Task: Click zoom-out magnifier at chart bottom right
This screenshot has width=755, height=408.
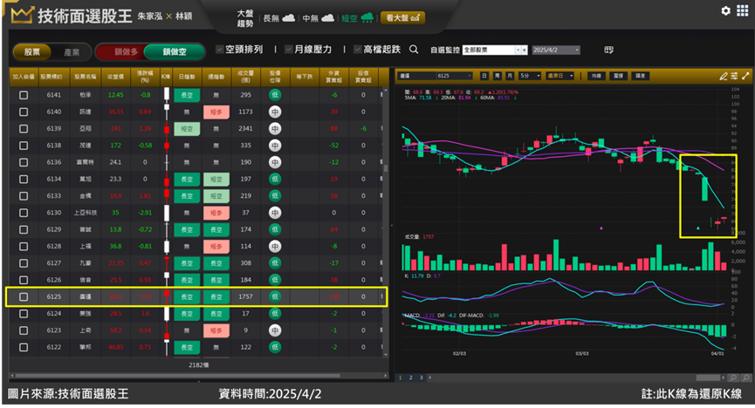Action: pyautogui.click(x=746, y=377)
